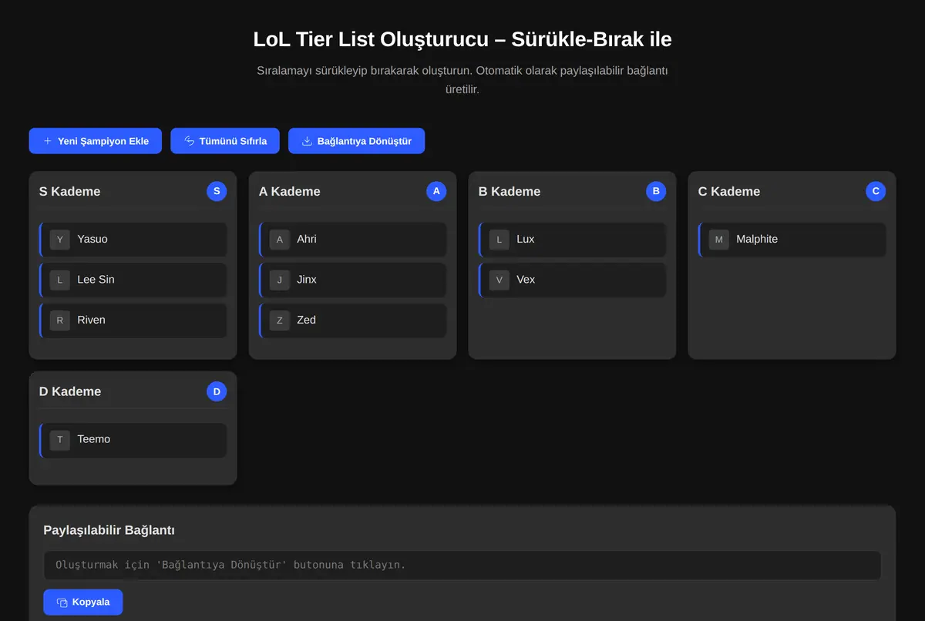Viewport: 925px width, 621px height.
Task: Click the D Kademe column title
Action: pos(70,391)
